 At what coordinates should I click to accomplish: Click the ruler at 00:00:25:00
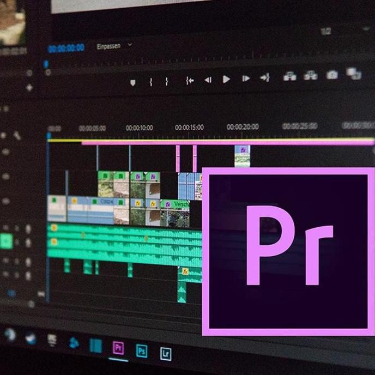[300, 126]
